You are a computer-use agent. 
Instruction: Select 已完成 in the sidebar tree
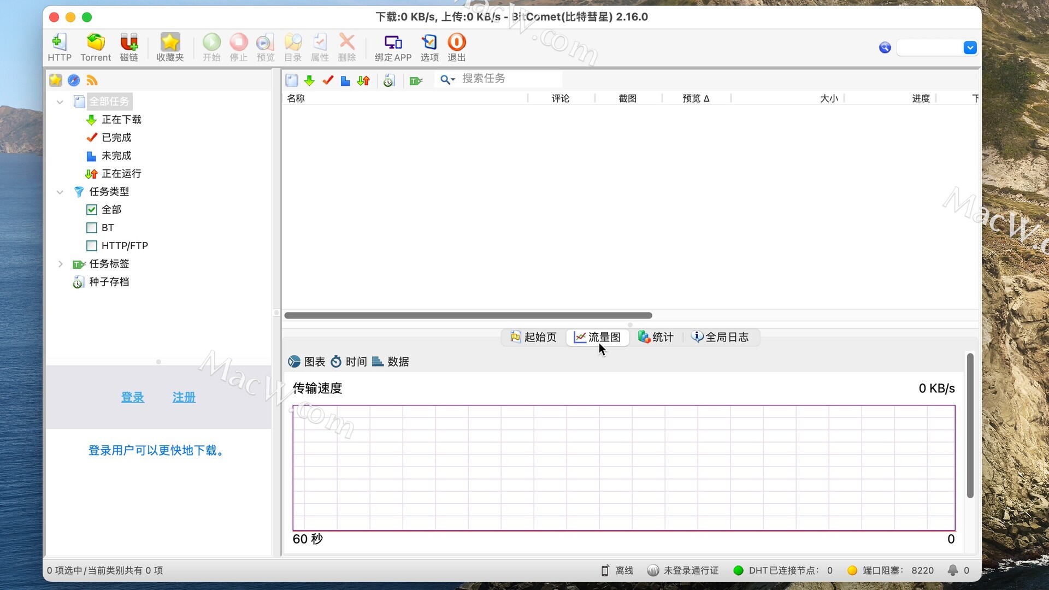[109, 138]
